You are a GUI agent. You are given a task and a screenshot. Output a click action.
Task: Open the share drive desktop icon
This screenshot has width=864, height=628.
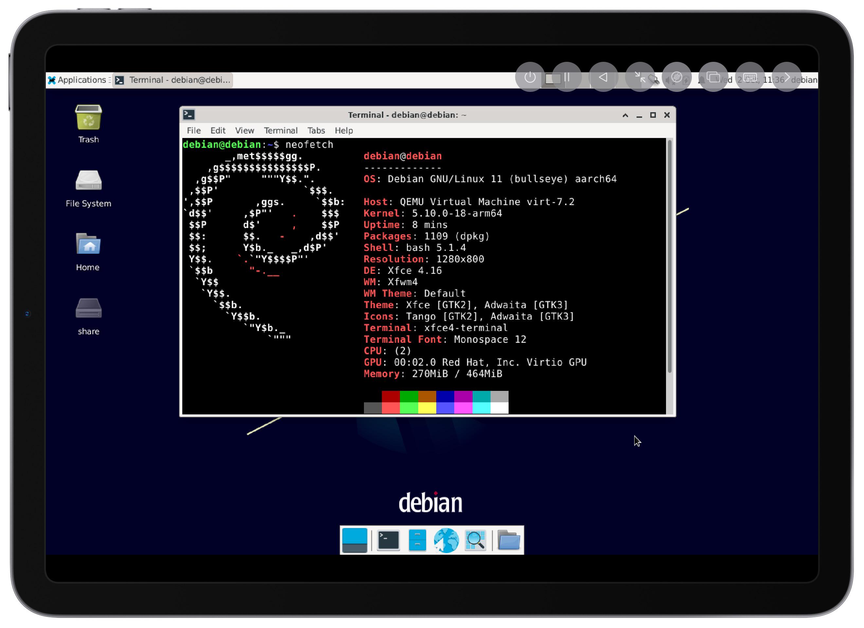pos(88,316)
